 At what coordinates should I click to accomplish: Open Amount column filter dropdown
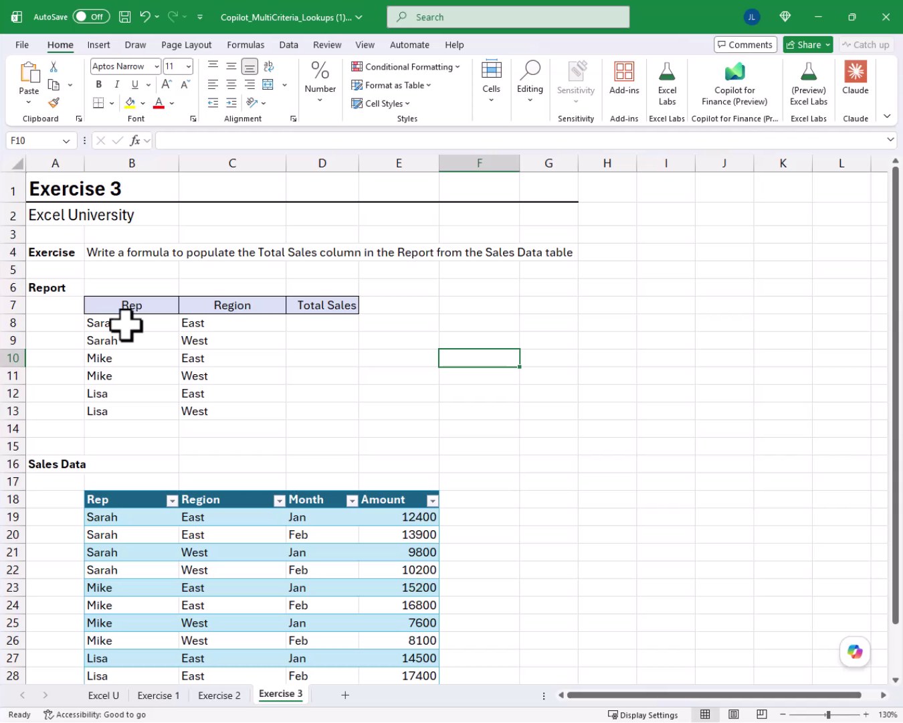432,500
